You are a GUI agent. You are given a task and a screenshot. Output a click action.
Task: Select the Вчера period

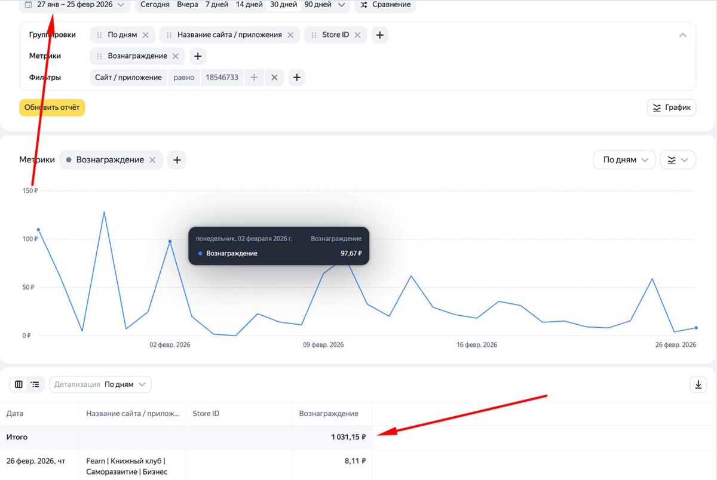coord(188,5)
